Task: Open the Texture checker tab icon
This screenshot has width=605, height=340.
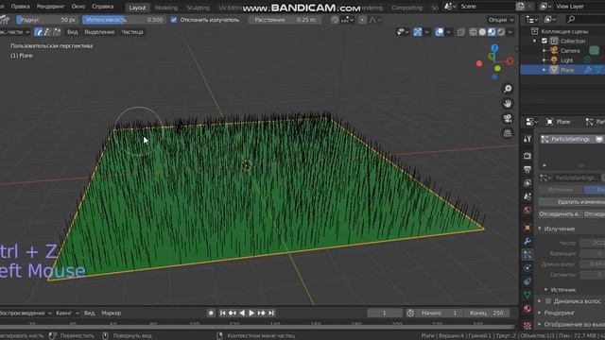Action: pyautogui.click(x=527, y=326)
